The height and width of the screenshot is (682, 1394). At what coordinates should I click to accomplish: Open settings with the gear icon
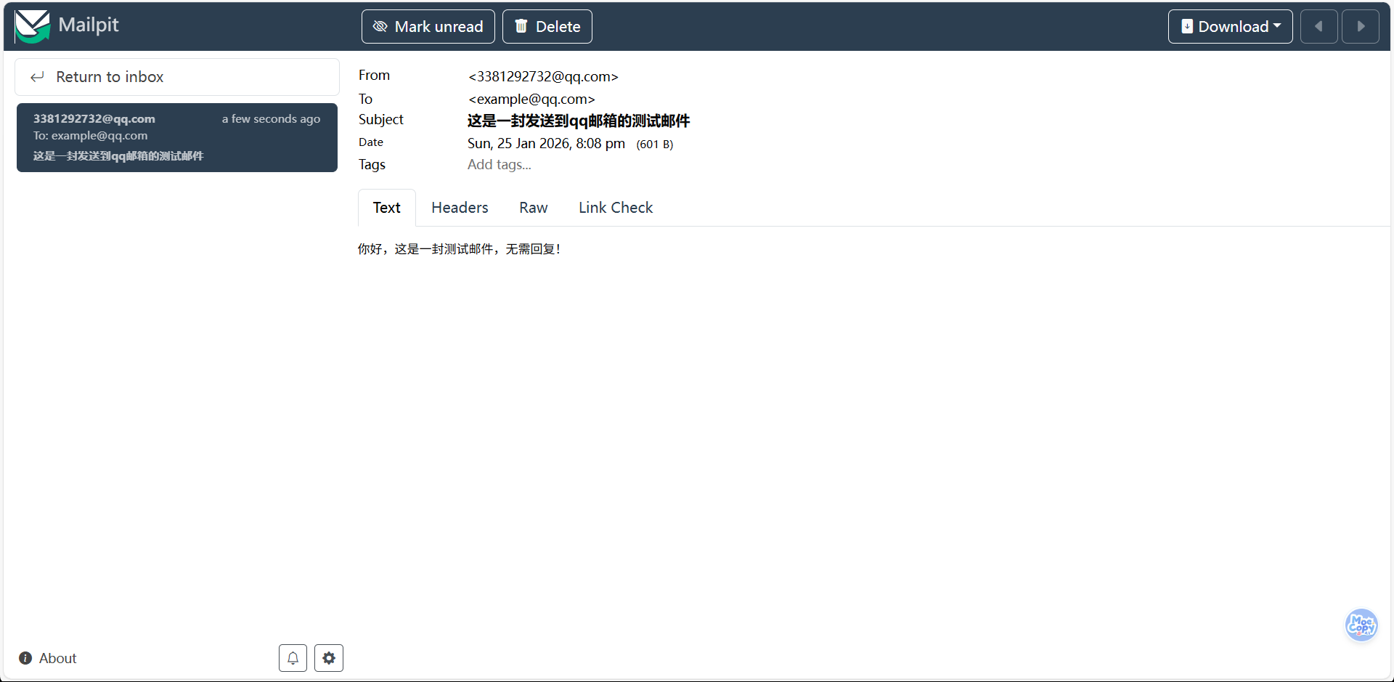(329, 658)
